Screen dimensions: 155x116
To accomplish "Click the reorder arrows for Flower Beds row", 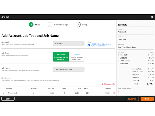I will tap(3, 93).
